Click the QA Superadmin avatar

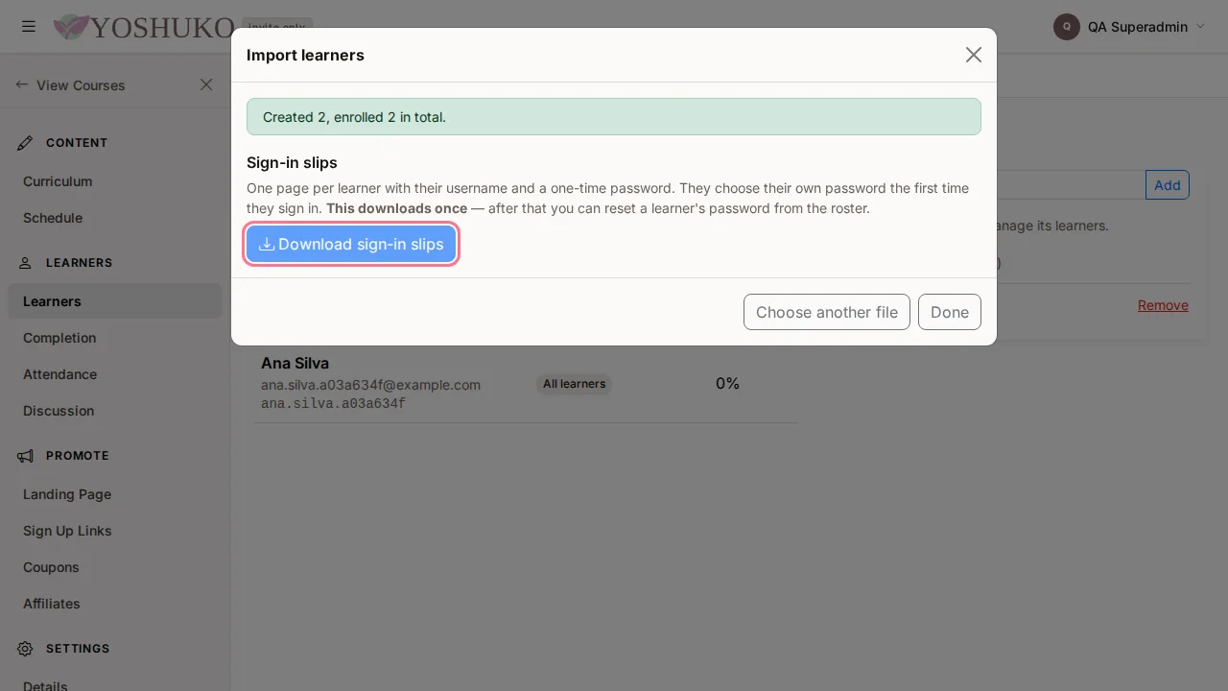point(1067,27)
